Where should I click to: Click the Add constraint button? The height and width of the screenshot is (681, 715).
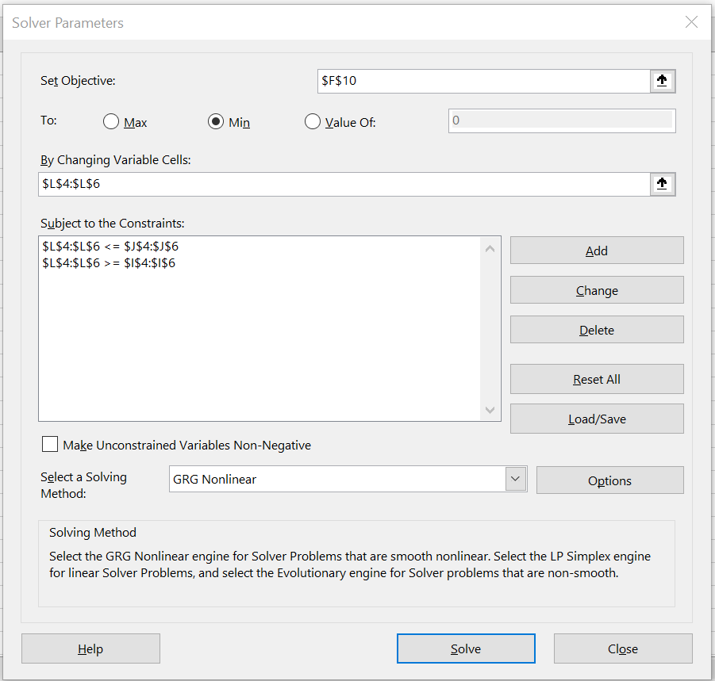tap(597, 250)
